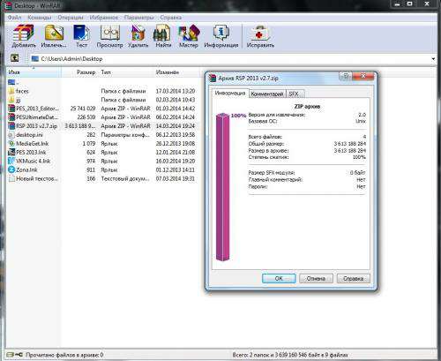Go up one folder with arrow icon
This screenshot has height=361, width=441.
pos(14,57)
